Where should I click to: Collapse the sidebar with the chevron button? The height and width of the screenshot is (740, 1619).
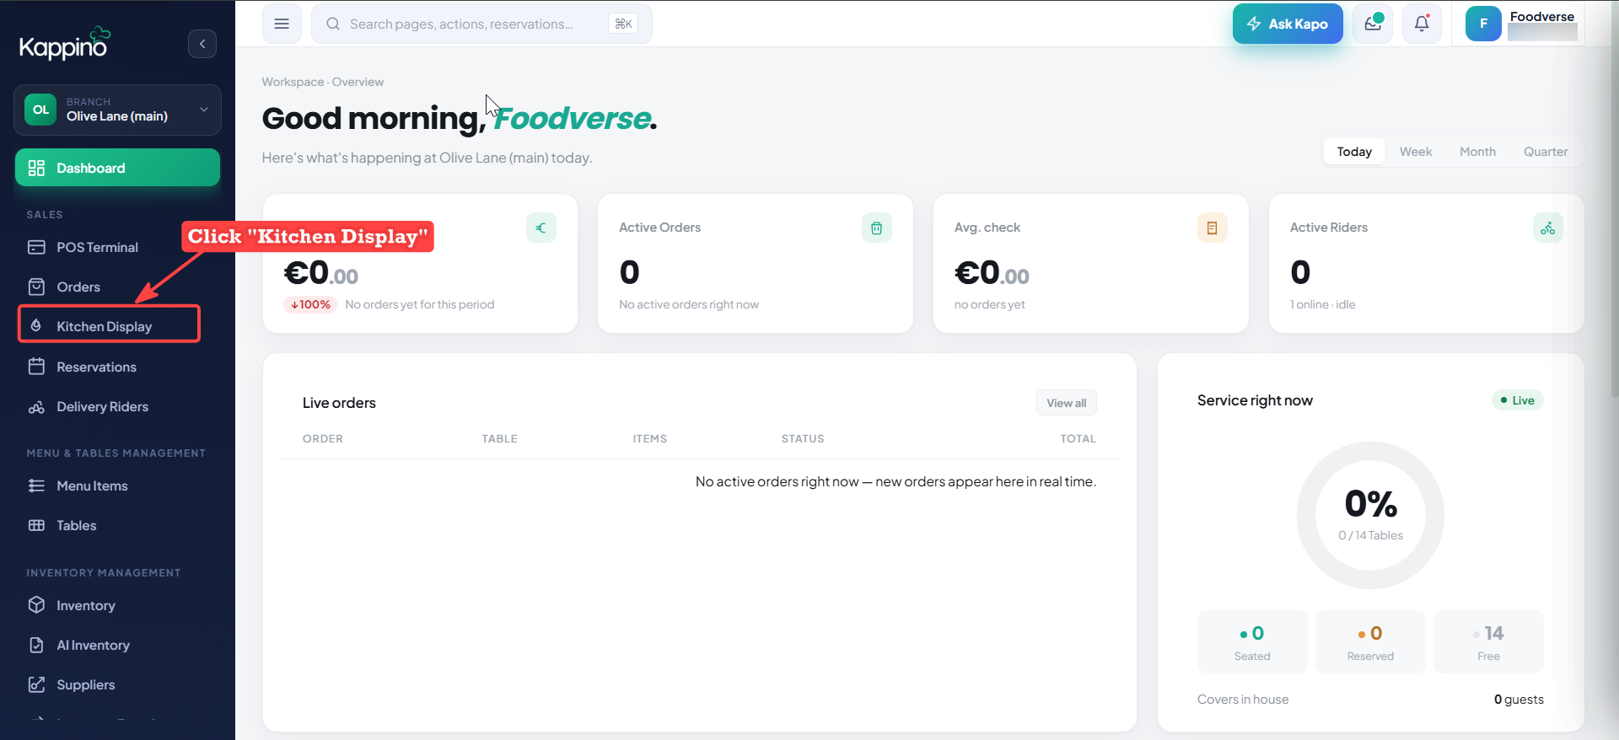click(202, 44)
